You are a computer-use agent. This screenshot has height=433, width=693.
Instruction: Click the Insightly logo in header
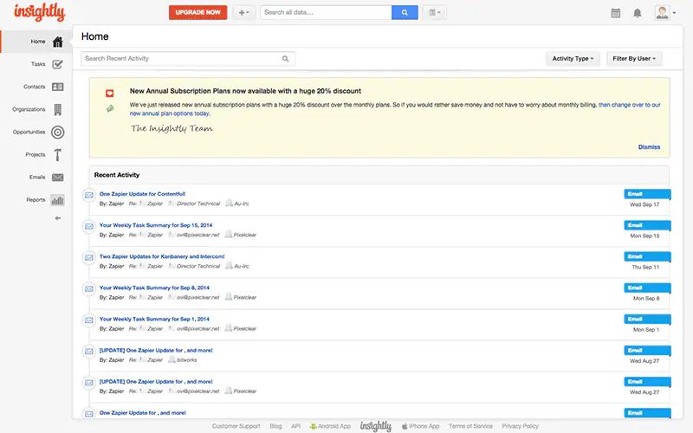[x=40, y=12]
